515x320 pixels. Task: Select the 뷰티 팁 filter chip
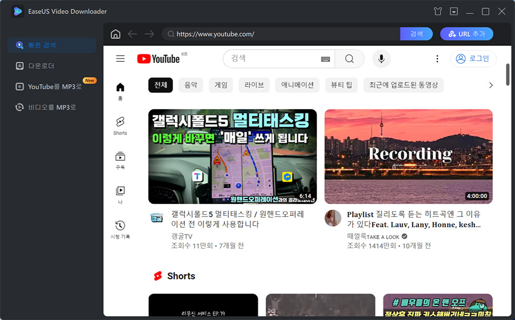(x=341, y=85)
